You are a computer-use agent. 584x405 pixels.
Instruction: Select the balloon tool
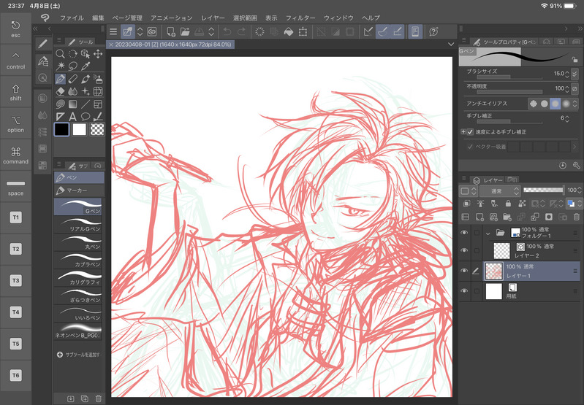tap(86, 117)
